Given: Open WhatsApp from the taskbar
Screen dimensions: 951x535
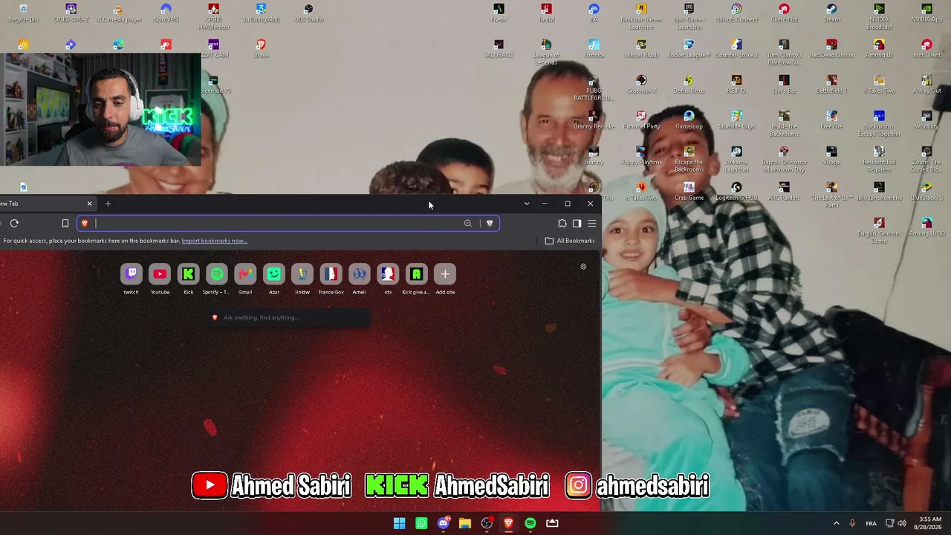Looking at the screenshot, I should [x=421, y=523].
